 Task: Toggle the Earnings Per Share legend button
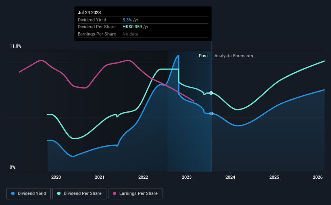coord(135,194)
